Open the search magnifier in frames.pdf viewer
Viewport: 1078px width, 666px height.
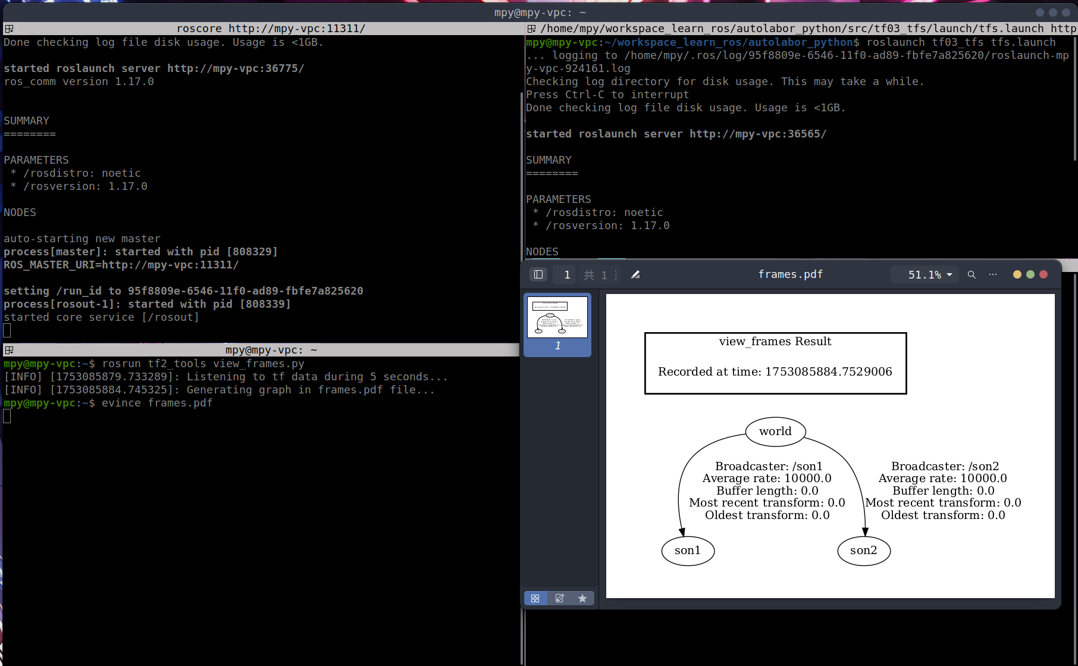pyautogui.click(x=972, y=274)
